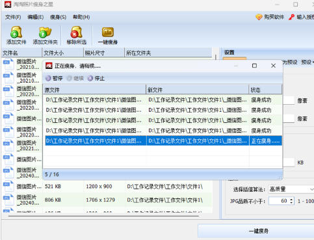Click the horizontal scrollbar under the file list
The height and width of the screenshot is (240, 314).
pyautogui.click(x=103, y=216)
